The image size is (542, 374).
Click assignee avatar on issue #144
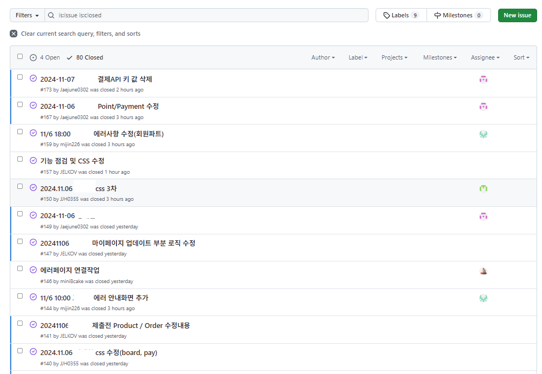tap(483, 298)
